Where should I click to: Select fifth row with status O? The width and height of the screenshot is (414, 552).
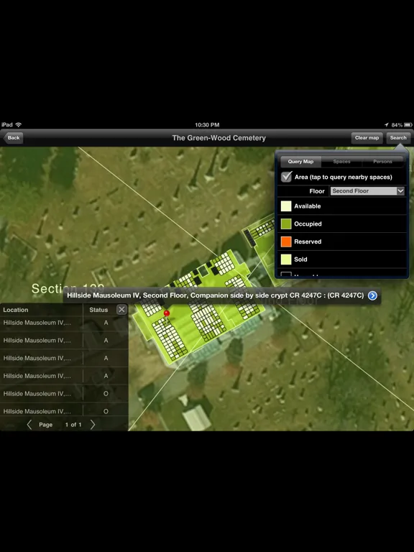pos(64,394)
